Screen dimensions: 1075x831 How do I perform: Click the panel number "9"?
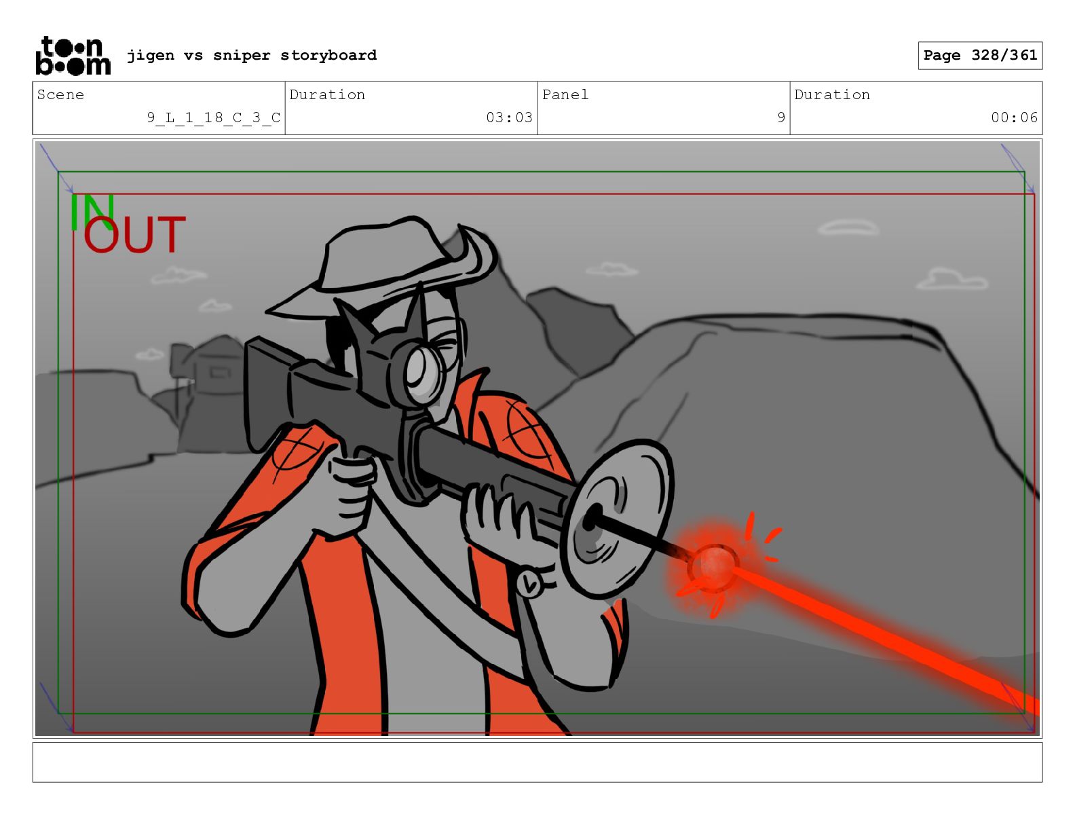pyautogui.click(x=781, y=117)
